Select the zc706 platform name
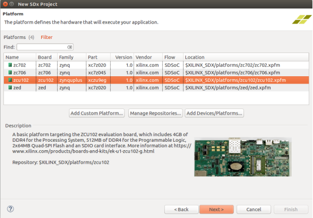 coord(20,73)
